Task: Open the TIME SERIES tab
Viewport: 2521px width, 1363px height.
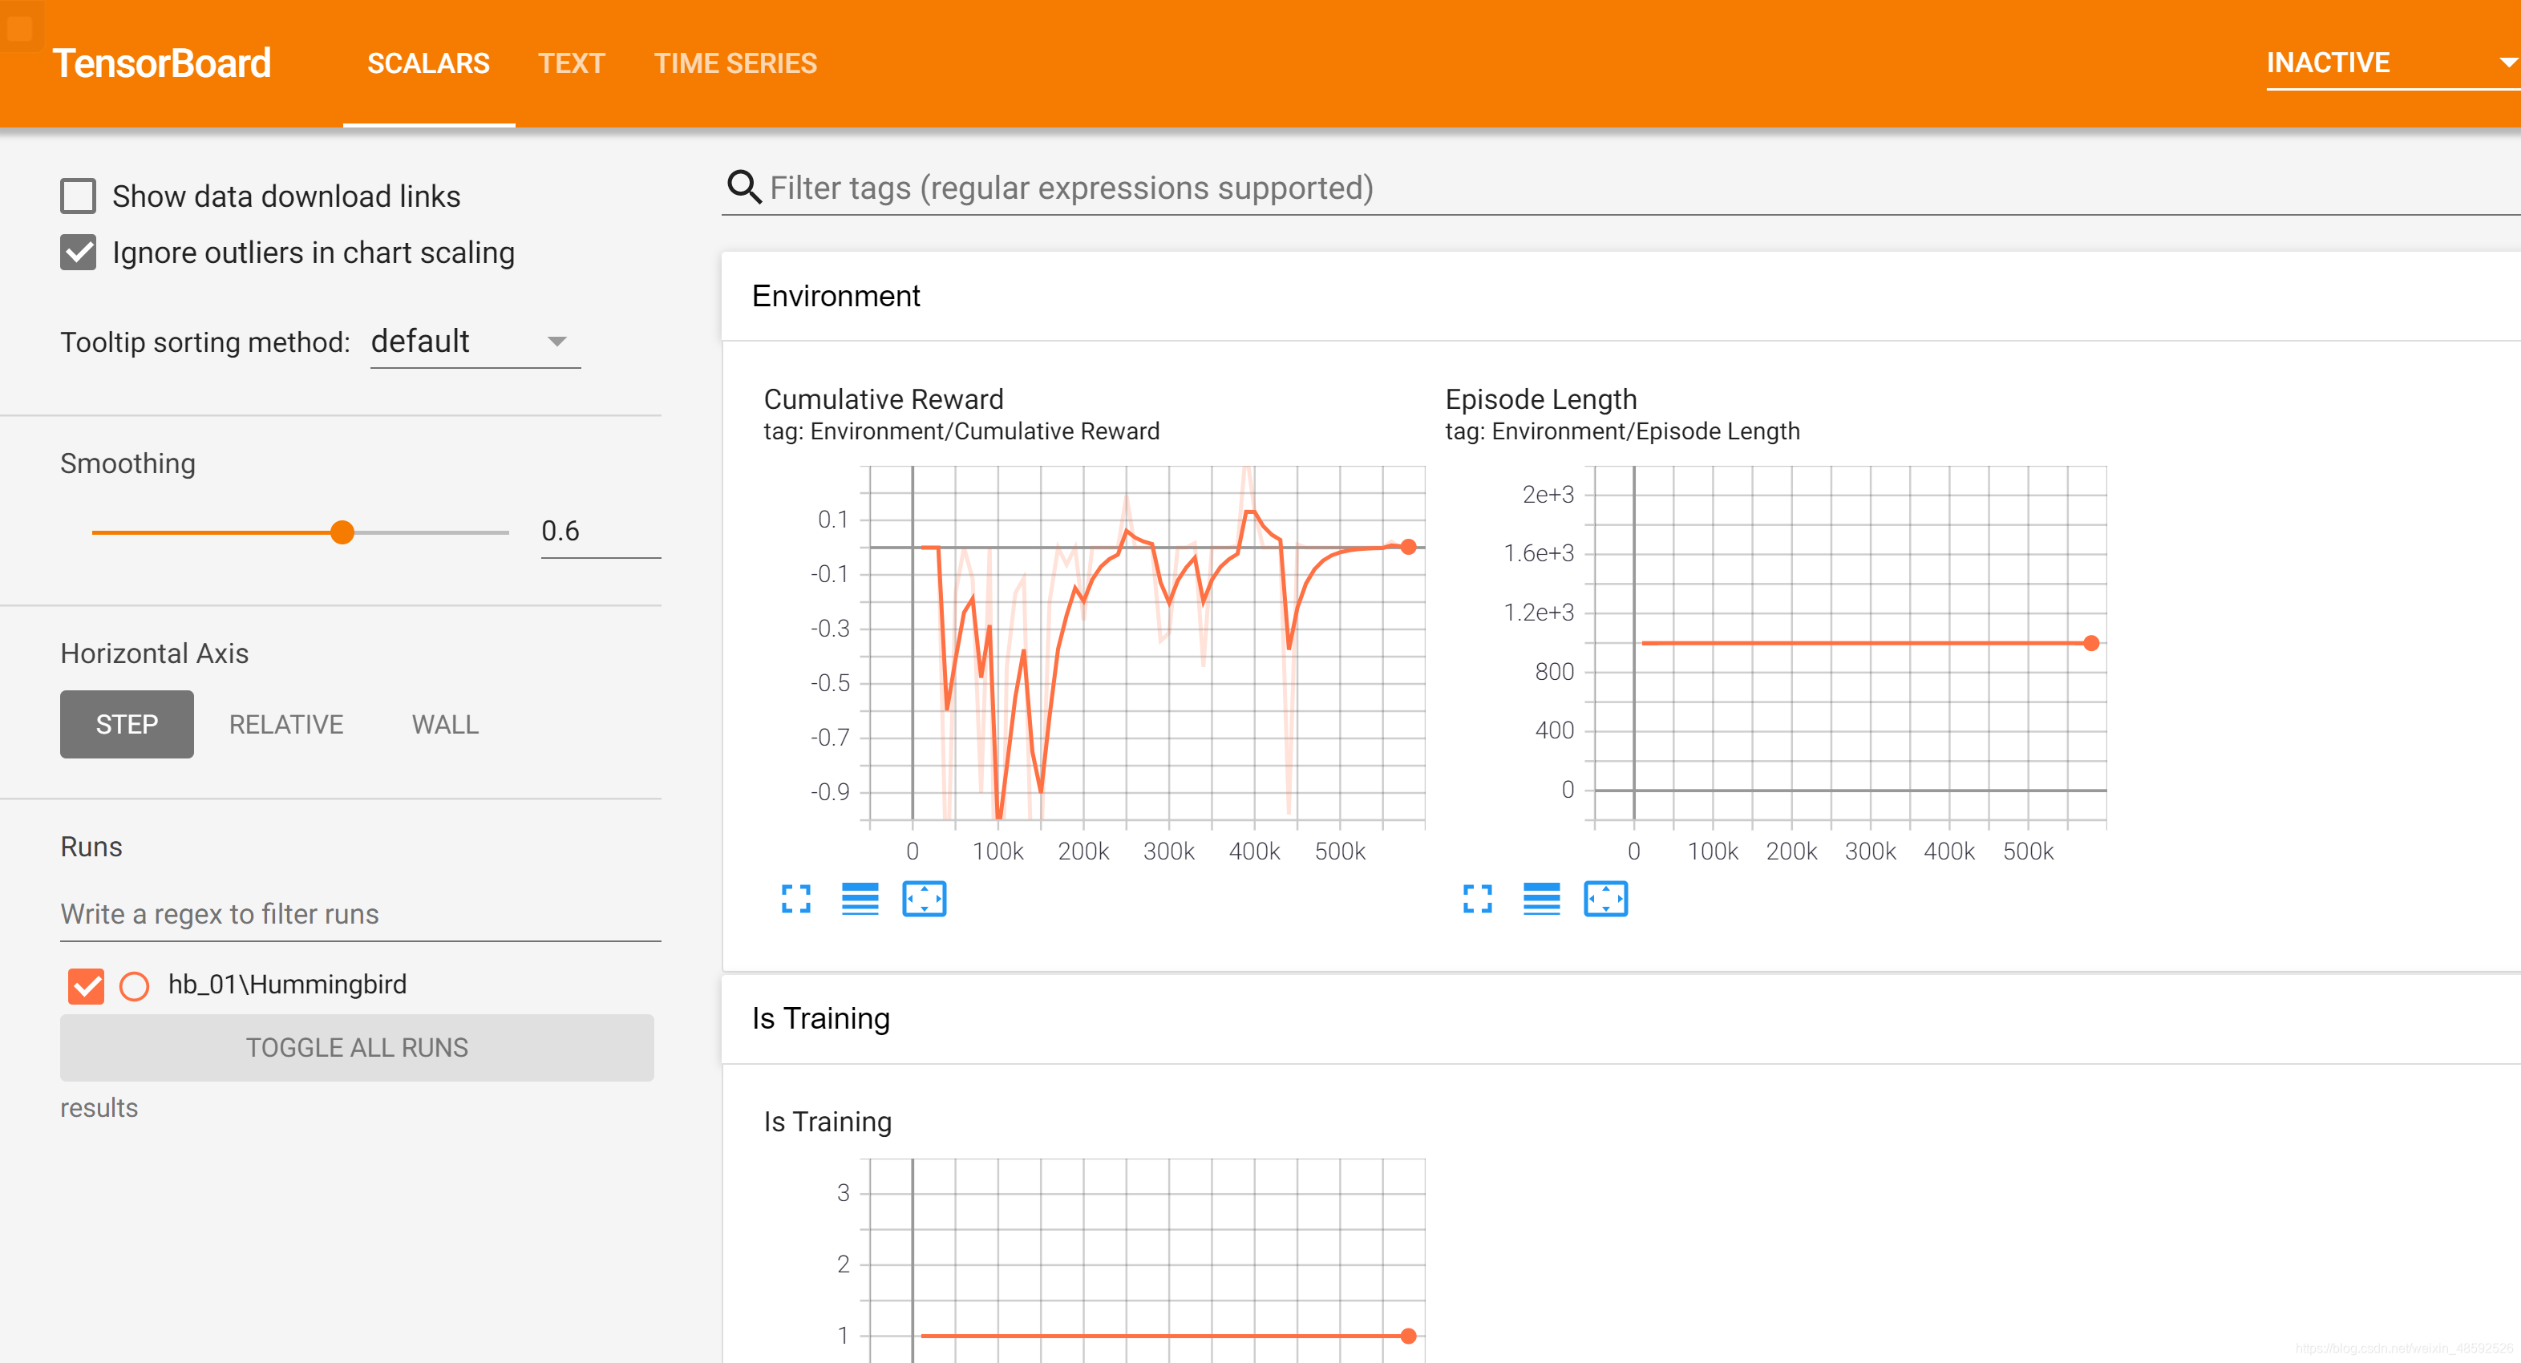Action: 735,63
